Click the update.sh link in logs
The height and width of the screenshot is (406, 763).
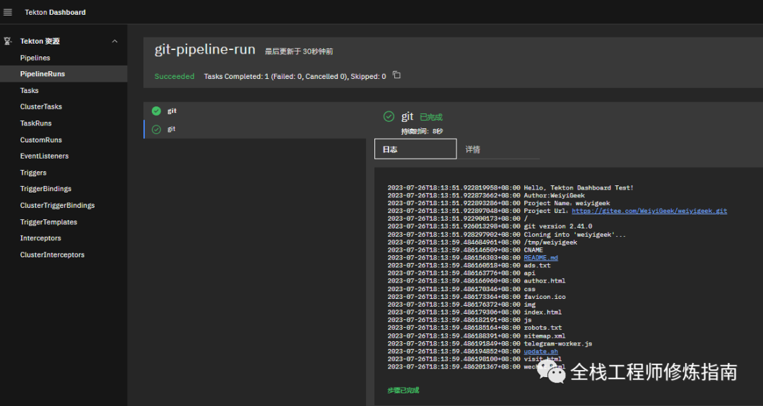[540, 352]
